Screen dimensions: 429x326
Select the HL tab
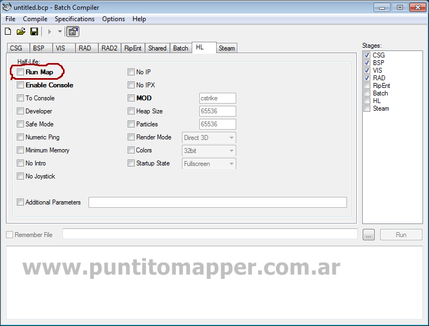coord(204,47)
